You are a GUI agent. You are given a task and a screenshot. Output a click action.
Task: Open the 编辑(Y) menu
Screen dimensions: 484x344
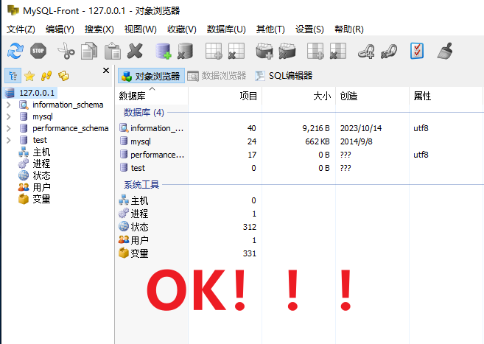point(60,29)
